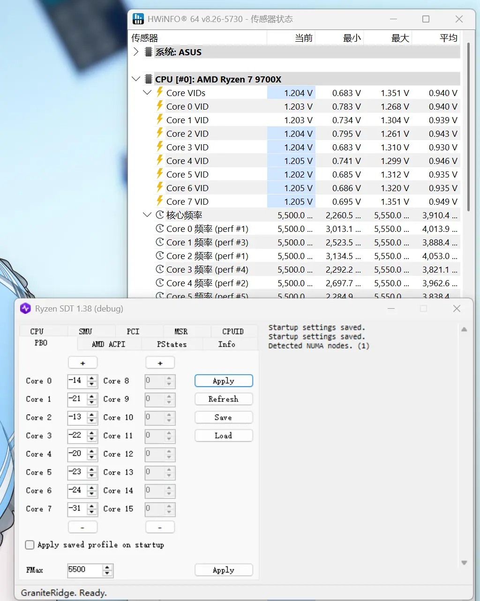This screenshot has width=480, height=601.
Task: Collapse the 核心频率 group
Action: 147,215
